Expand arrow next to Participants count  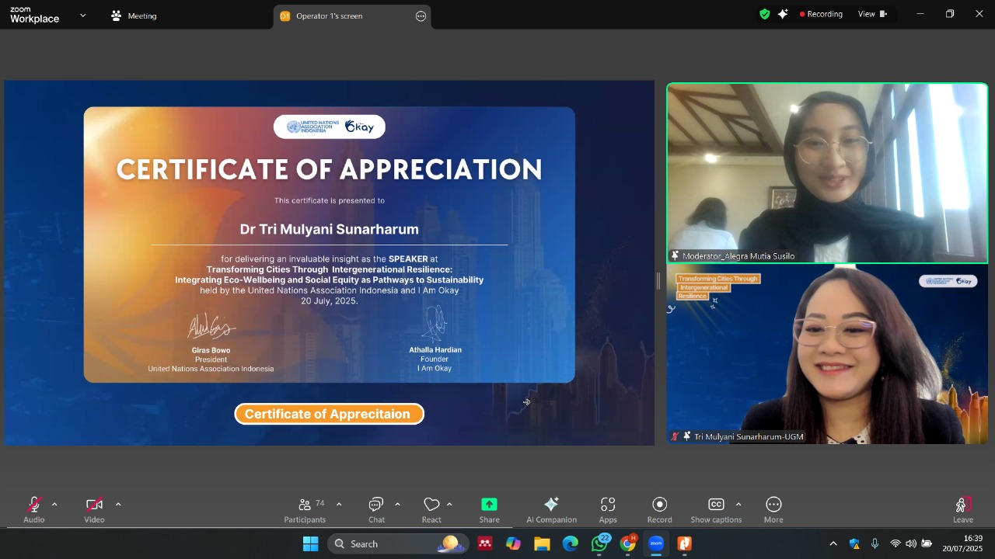[x=339, y=505]
